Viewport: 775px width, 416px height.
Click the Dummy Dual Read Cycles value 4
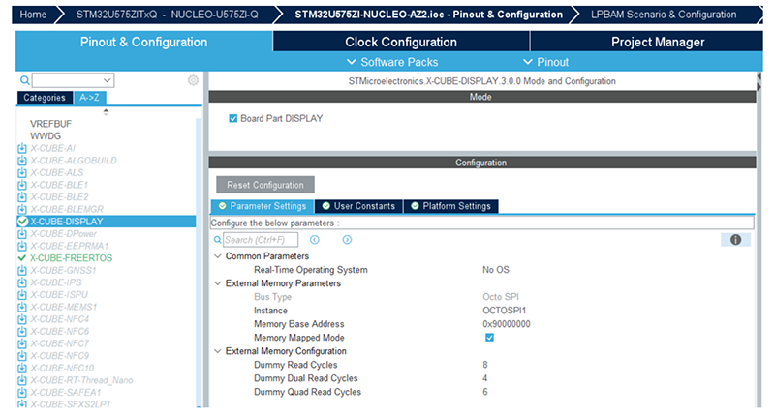(485, 378)
